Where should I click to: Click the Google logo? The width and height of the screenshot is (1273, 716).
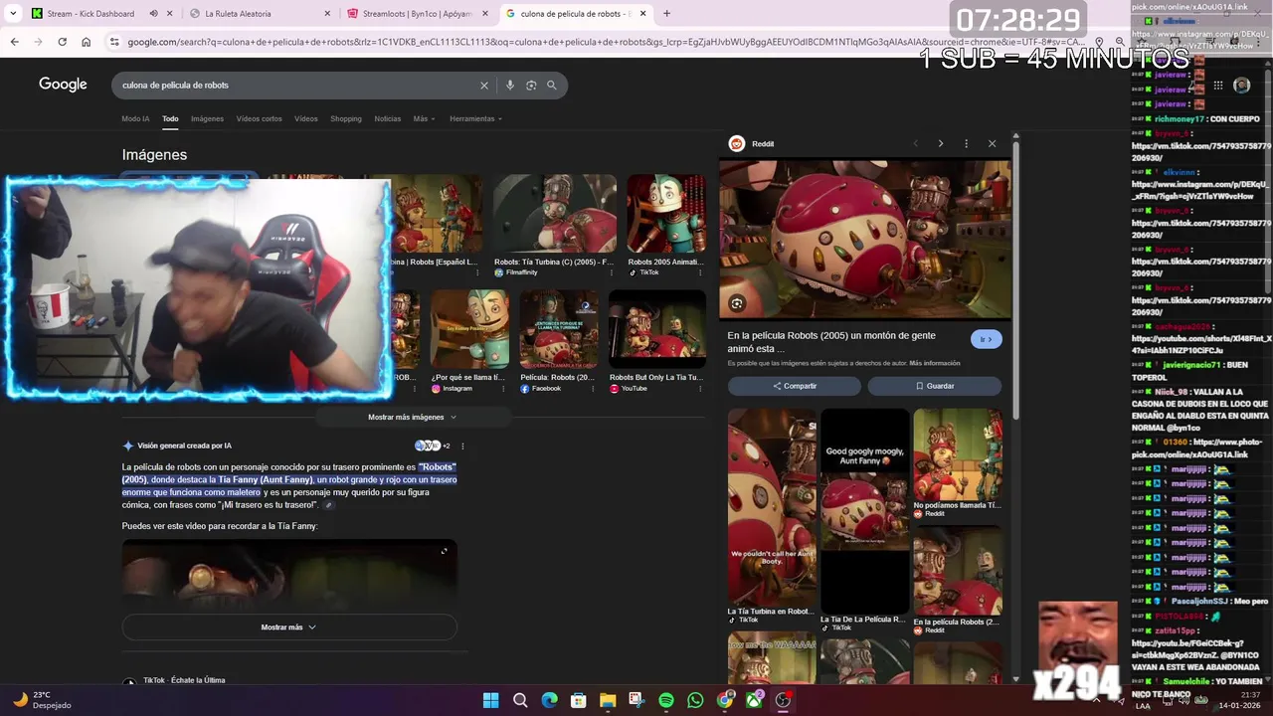(x=63, y=85)
